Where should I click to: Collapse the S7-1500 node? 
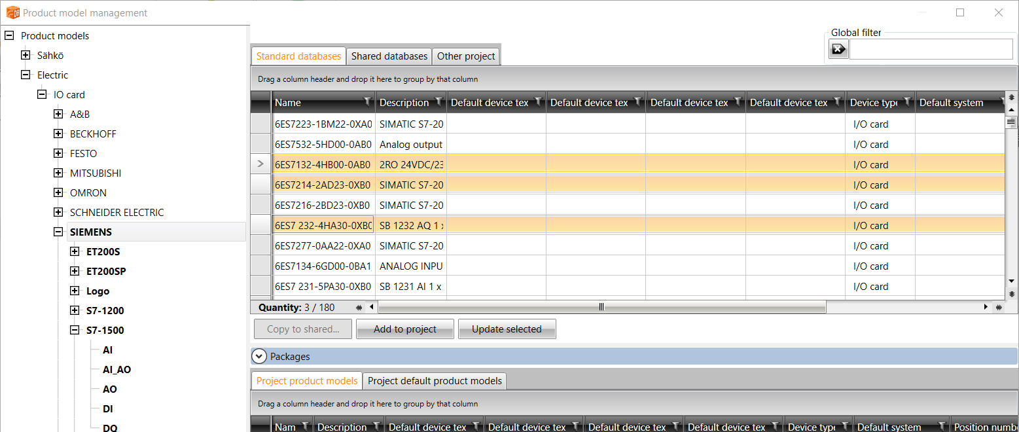click(x=75, y=330)
